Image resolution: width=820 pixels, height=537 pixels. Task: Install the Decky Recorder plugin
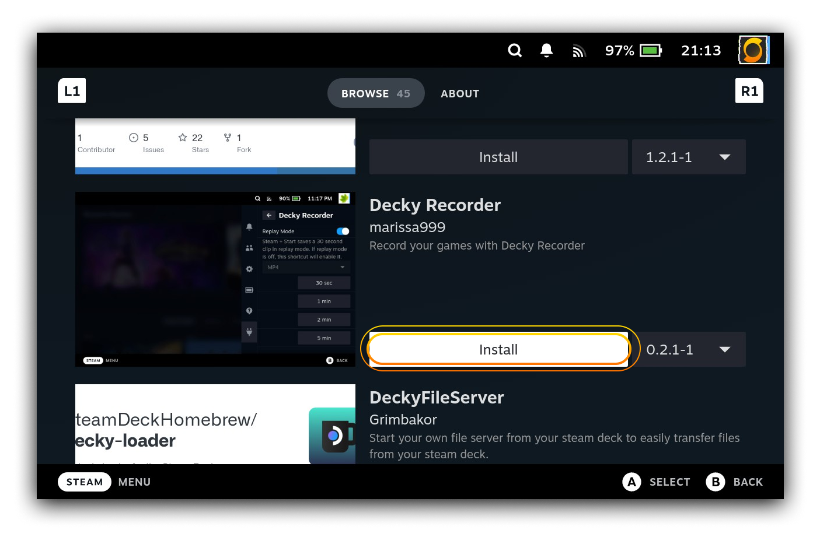(498, 349)
